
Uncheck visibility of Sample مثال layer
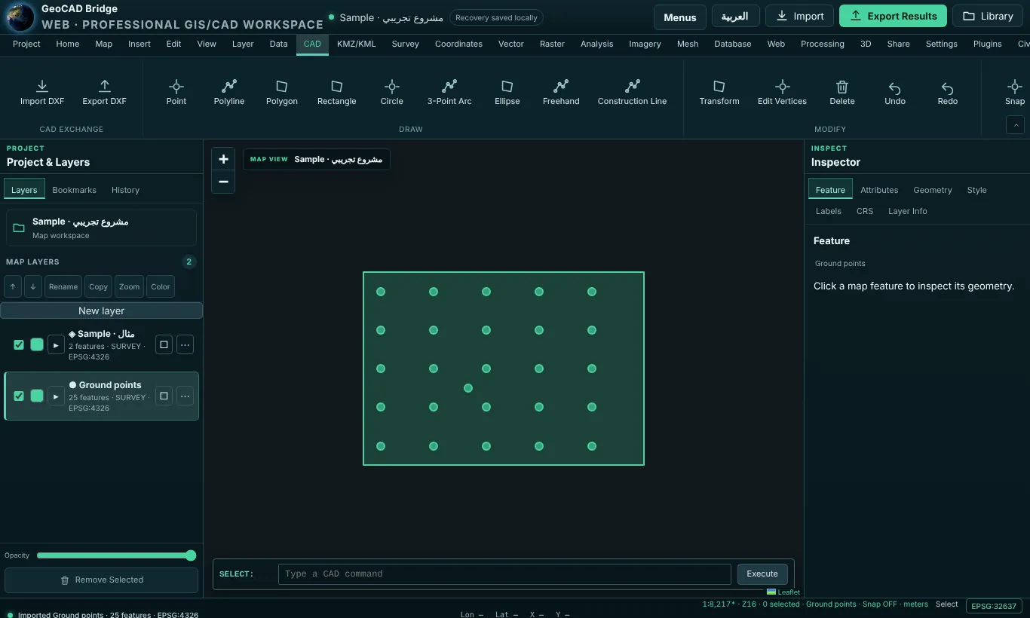(x=19, y=345)
